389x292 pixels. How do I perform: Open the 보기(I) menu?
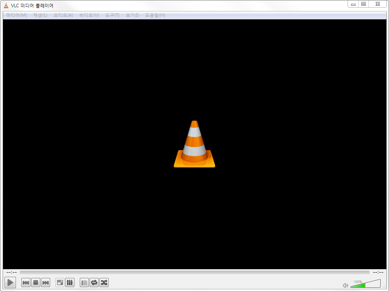132,15
